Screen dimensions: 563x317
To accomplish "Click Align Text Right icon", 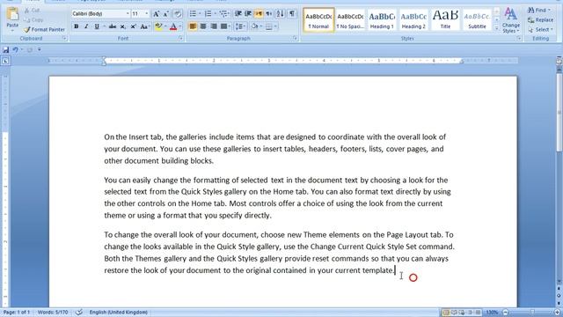I will point(214,26).
